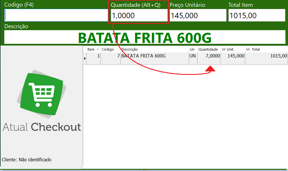This screenshot has height=171, width=288.
Task: Click the Código column header
Action: (110, 49)
